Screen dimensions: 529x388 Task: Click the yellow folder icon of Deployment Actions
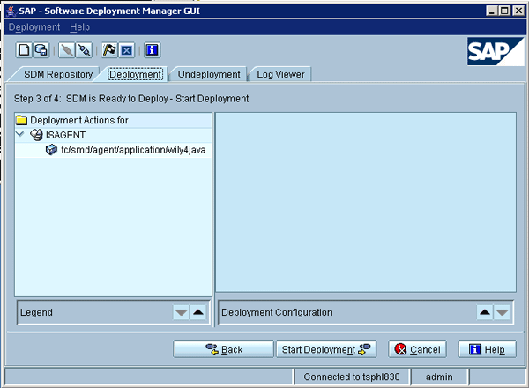[21, 120]
